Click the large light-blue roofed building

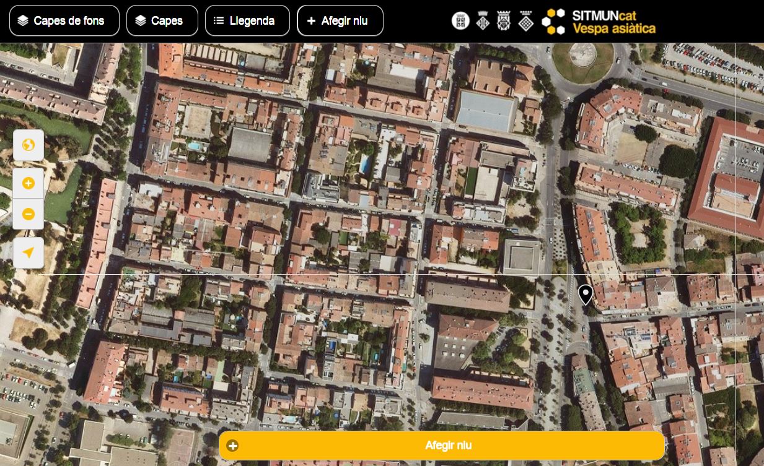click(485, 111)
